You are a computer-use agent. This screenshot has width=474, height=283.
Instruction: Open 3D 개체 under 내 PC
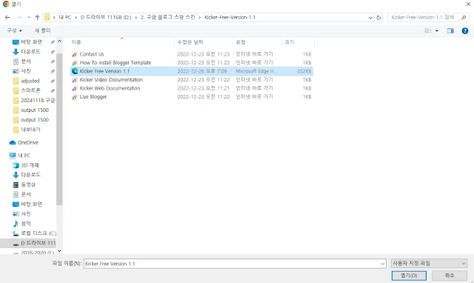coord(30,165)
